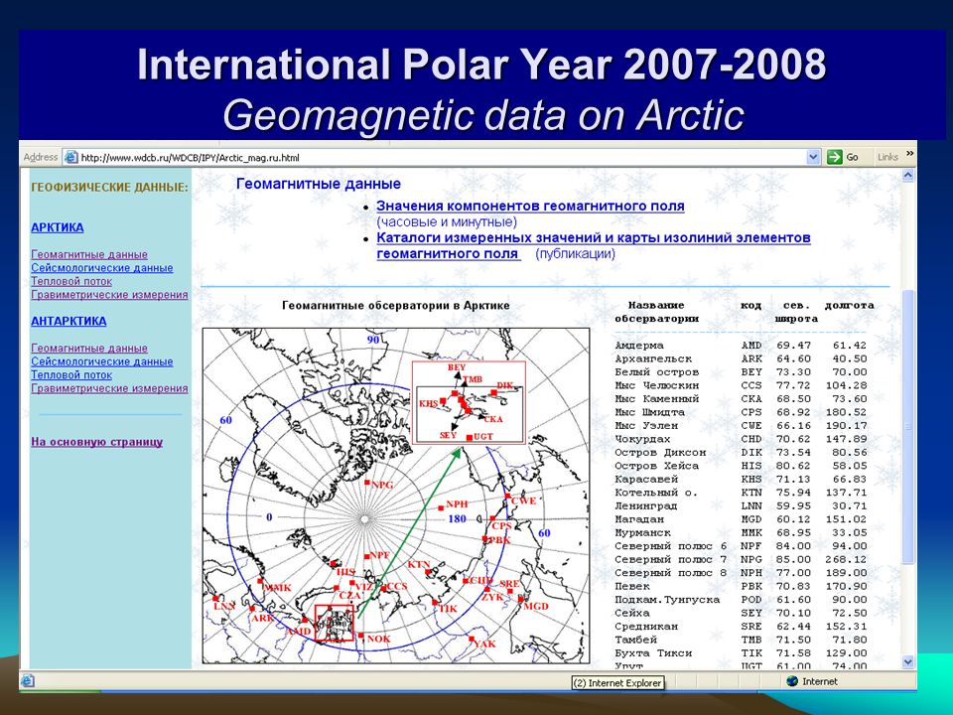Open Arctic Гравиметрические измерения link

109,294
